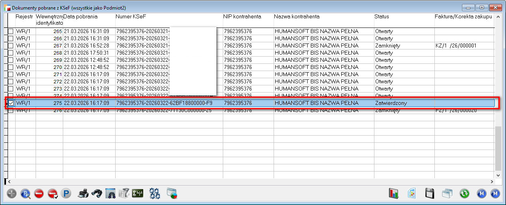Select the KZ/1 /26/000001 invoice cell
Viewport: 506px width, 205px height.
click(x=456, y=46)
